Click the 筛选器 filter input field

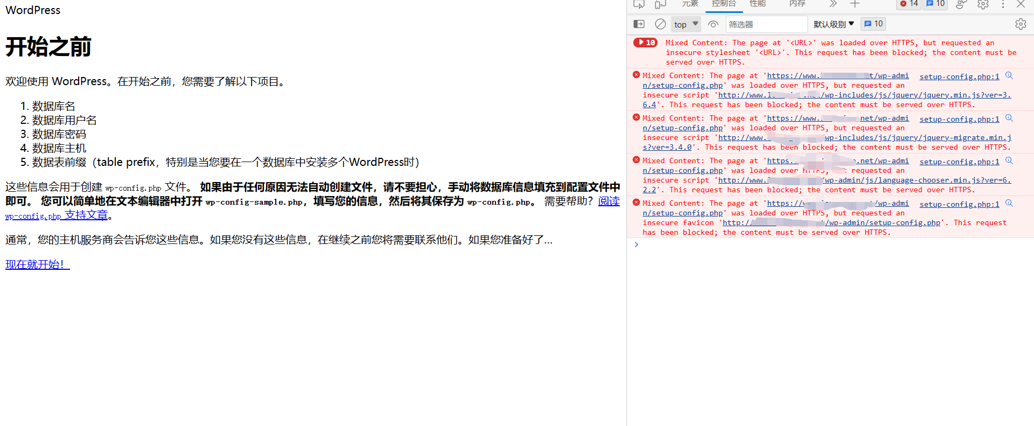coord(766,24)
